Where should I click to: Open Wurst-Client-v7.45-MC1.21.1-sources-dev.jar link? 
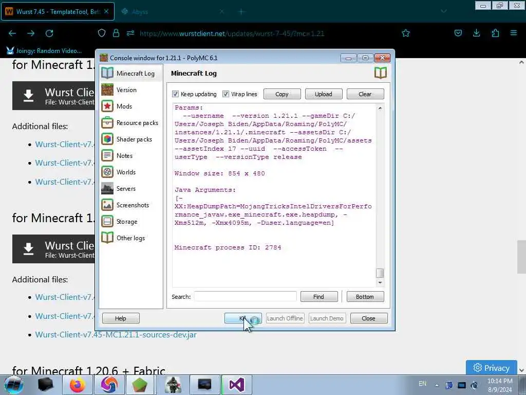click(x=116, y=334)
